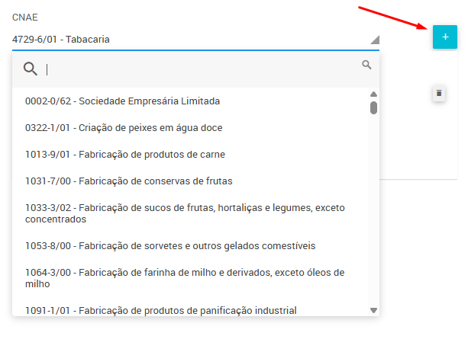Click the selected value 4729-6/01 - Tabacaria
Screen dimensions: 468x352
(x=66, y=39)
